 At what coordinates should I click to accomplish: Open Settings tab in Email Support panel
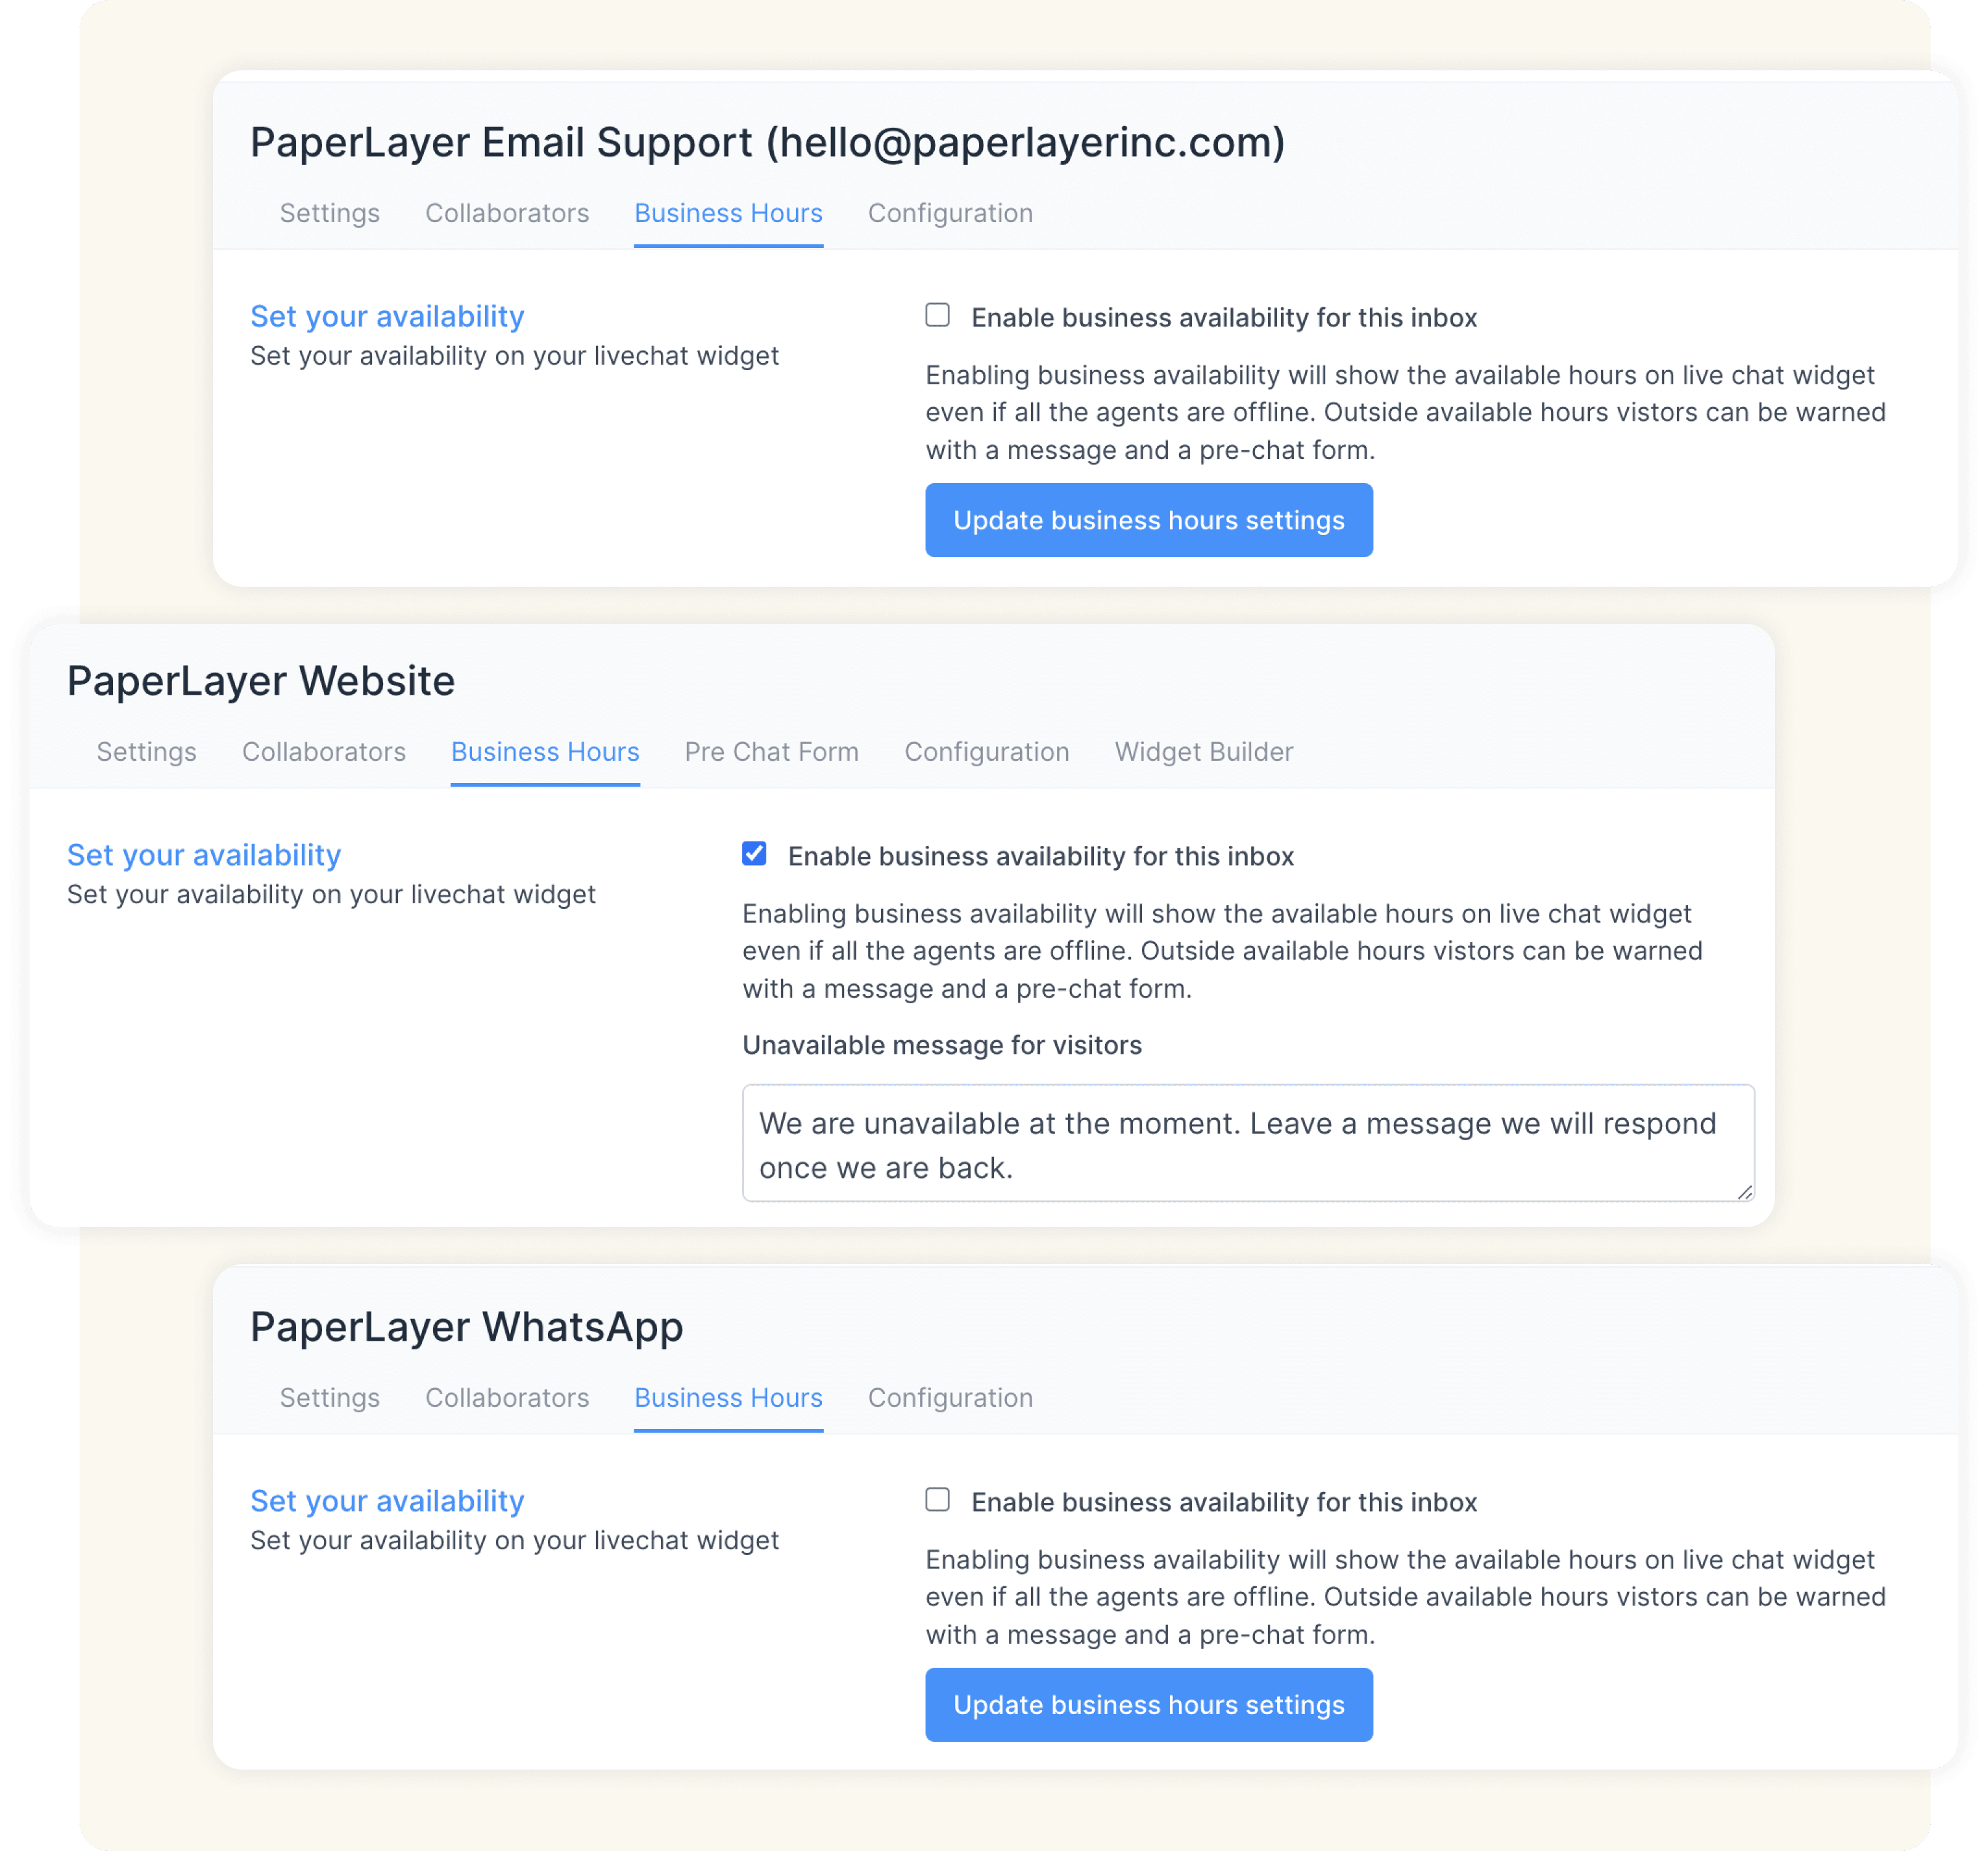[x=329, y=213]
